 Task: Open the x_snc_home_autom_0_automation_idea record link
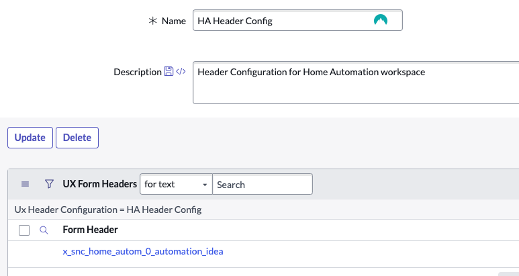tap(143, 252)
